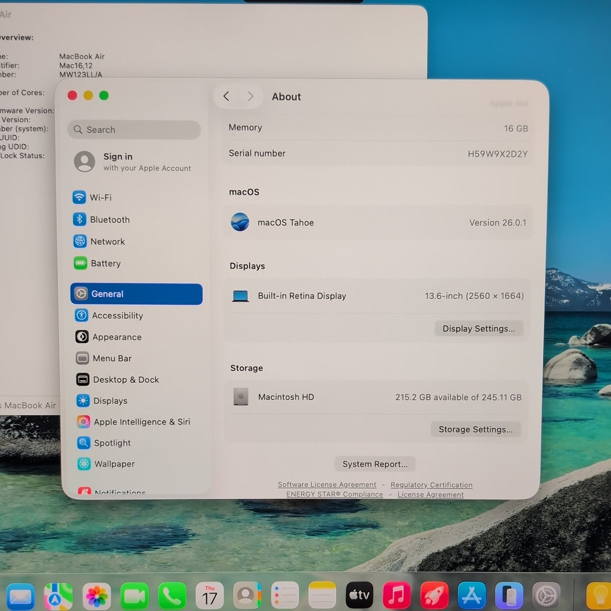
Task: Launch the App Store from the Dock
Action: coord(471,595)
